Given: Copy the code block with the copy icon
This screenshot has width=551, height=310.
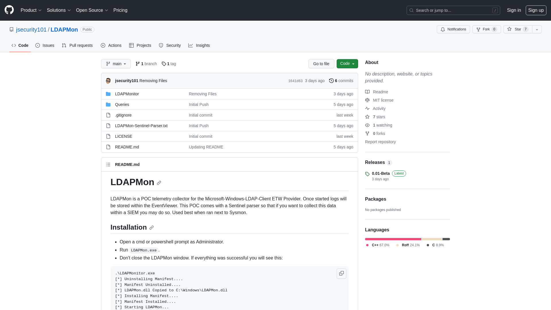Looking at the screenshot, I should pos(342,274).
